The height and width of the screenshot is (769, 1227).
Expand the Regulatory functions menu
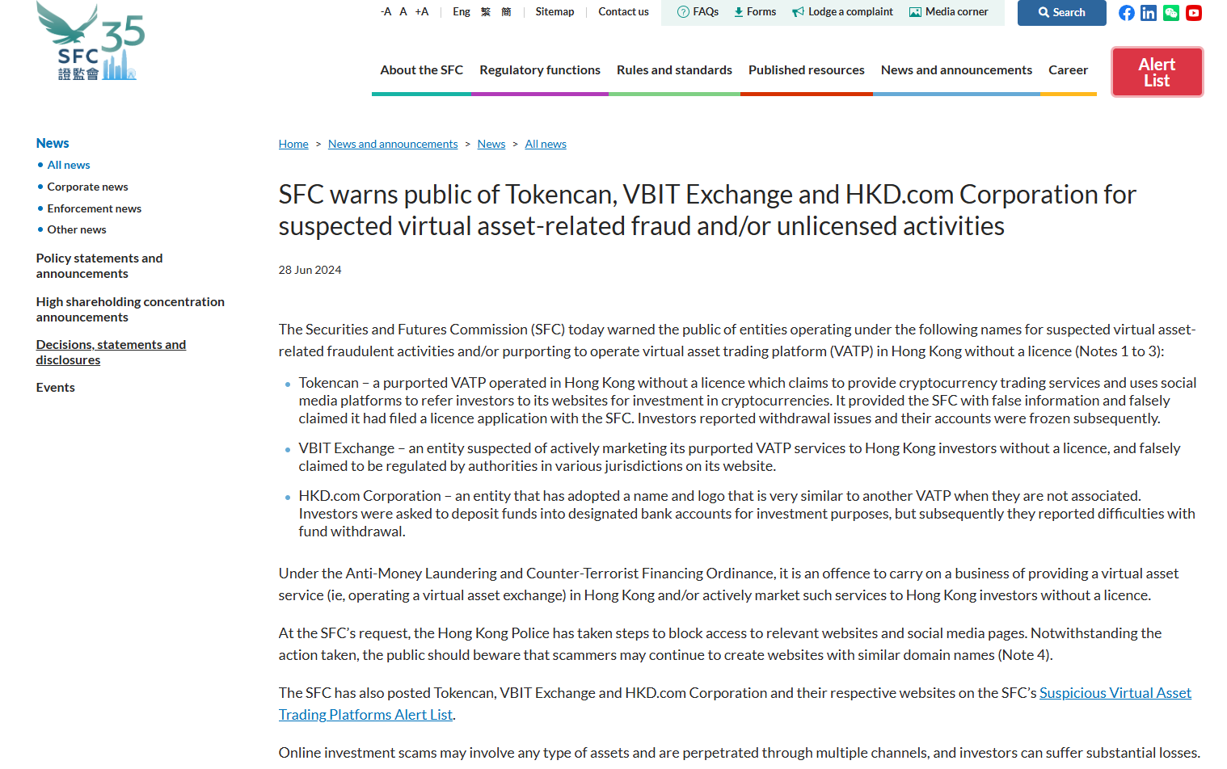pos(540,70)
